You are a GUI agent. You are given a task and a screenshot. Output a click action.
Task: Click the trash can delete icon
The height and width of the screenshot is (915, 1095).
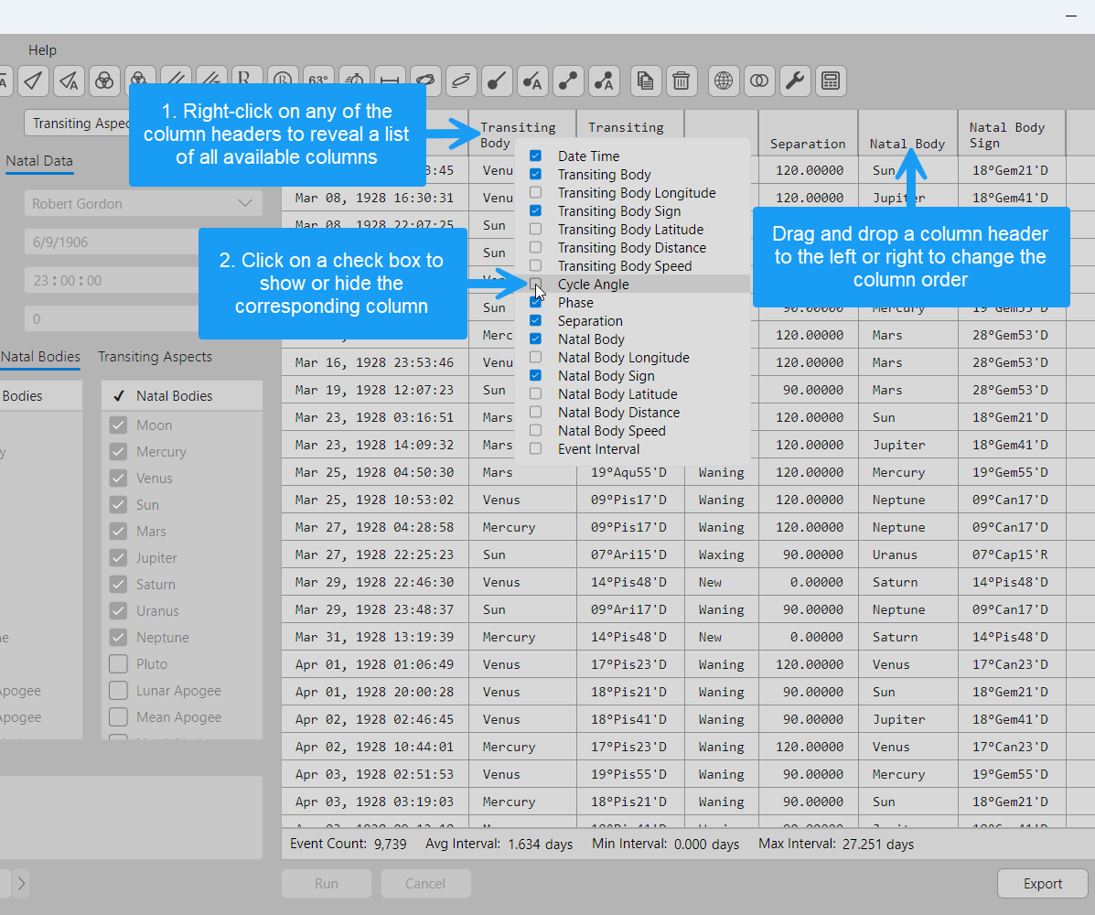click(682, 81)
